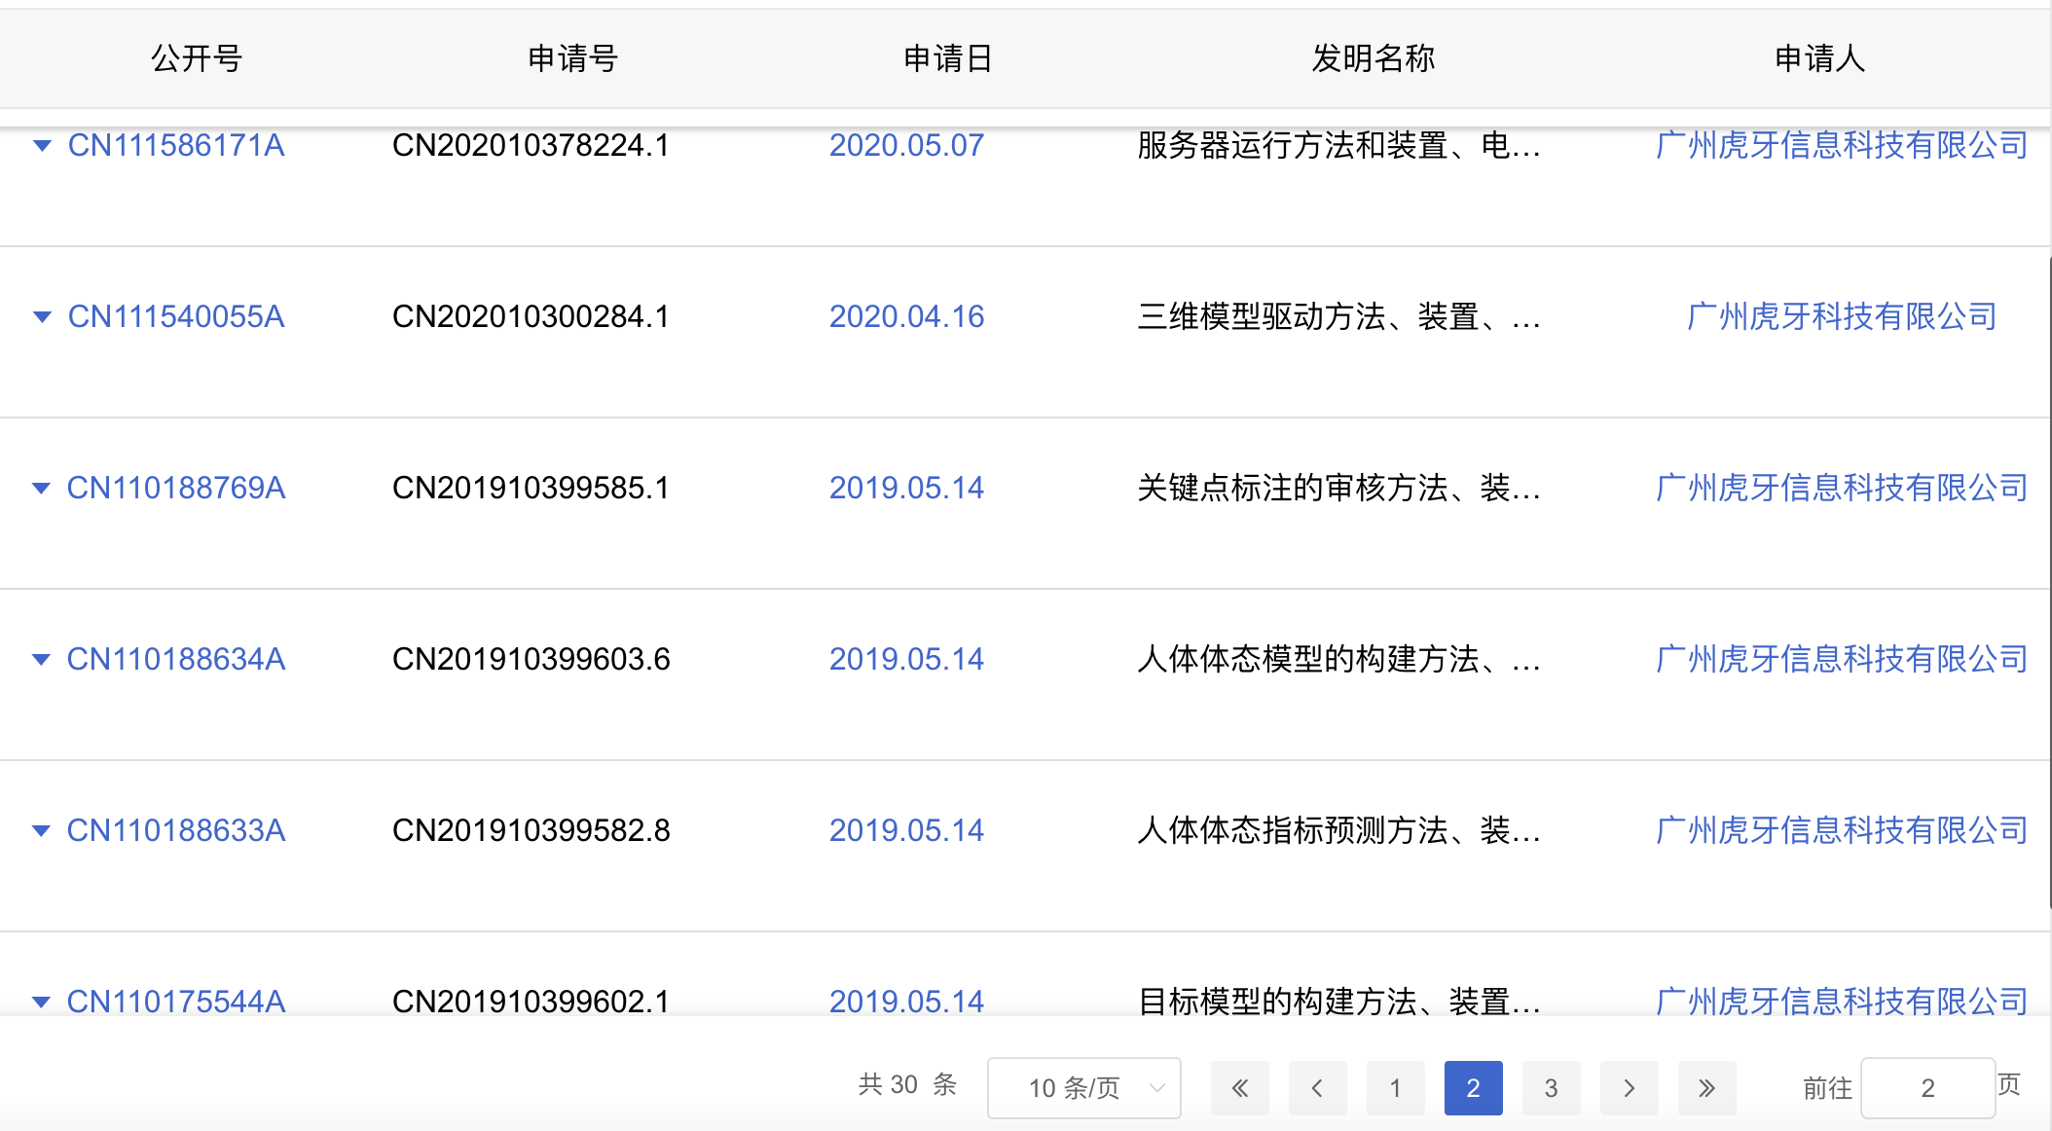Expand row CN110188634A triangle
Image resolution: width=2052 pixels, height=1131 pixels.
coord(42,660)
